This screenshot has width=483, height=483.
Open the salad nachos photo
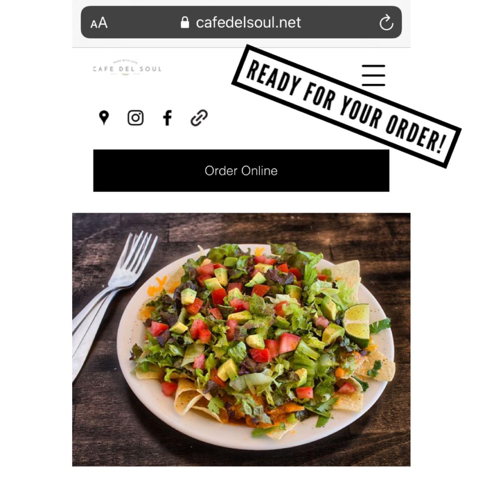click(241, 339)
